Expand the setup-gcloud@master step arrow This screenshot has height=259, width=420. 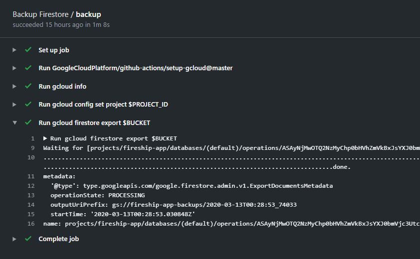tap(15, 68)
